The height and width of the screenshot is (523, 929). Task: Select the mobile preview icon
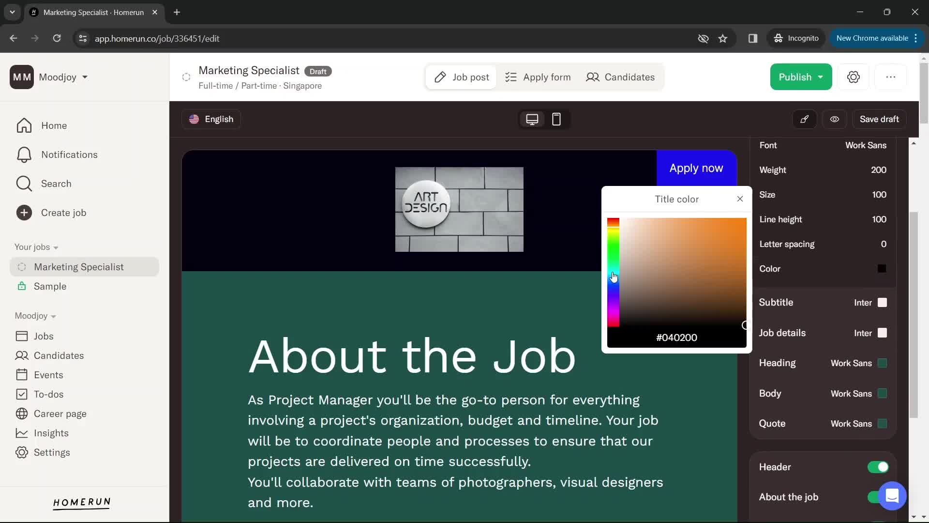(556, 119)
